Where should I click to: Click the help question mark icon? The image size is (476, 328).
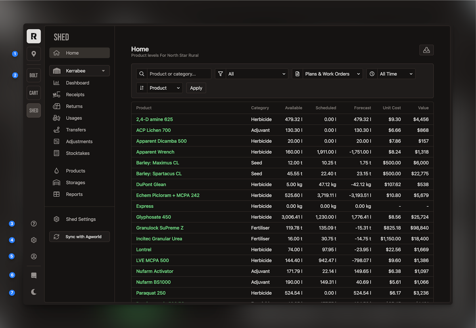(x=34, y=223)
